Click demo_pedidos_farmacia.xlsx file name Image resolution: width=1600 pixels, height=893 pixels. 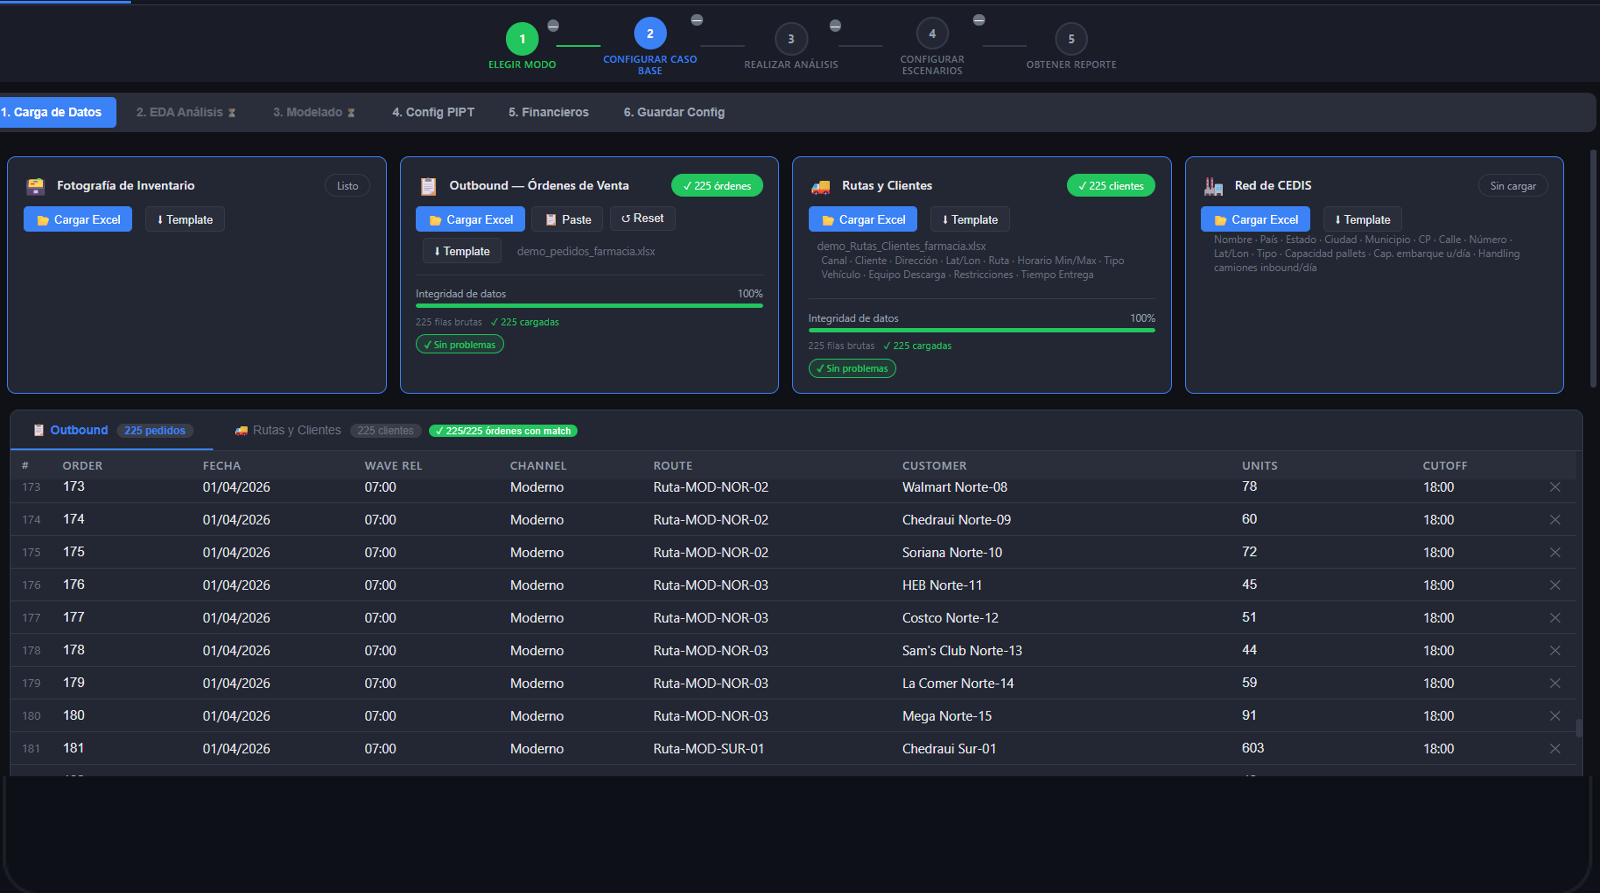(x=586, y=251)
